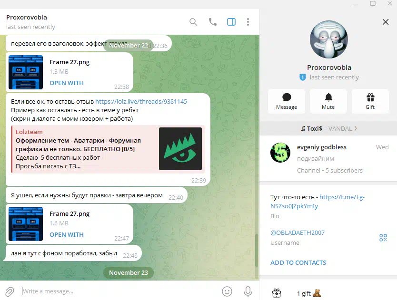Screen dimensions: 397x300
Task: Start a voice call with Proxorovobla
Action: 212,22
